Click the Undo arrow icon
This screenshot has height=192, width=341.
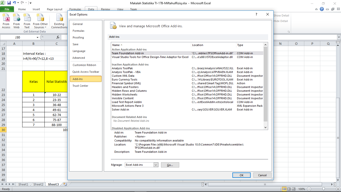14,3
